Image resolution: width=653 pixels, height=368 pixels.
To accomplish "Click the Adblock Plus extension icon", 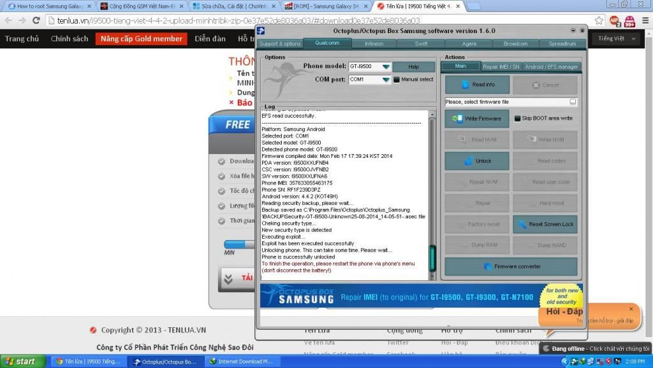I will coord(615,20).
